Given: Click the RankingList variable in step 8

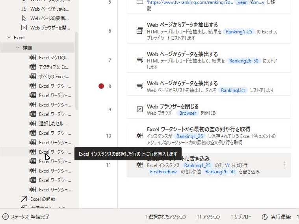Looking at the screenshot, I should coord(233,90).
